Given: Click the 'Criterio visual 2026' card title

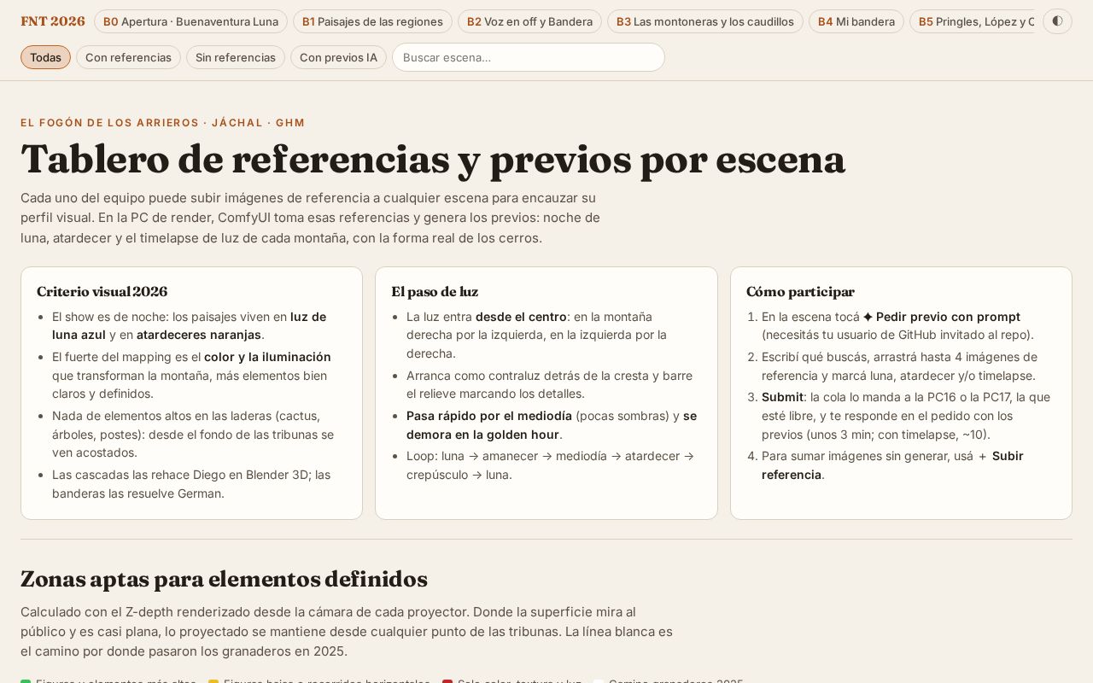Looking at the screenshot, I should coord(102,292).
